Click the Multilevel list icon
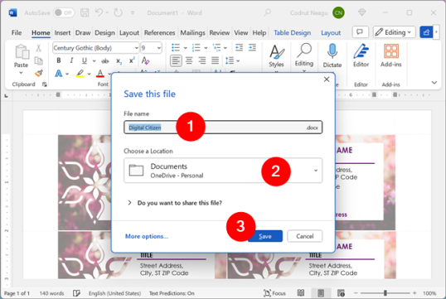This screenshot has height=299, width=446. click(216, 48)
